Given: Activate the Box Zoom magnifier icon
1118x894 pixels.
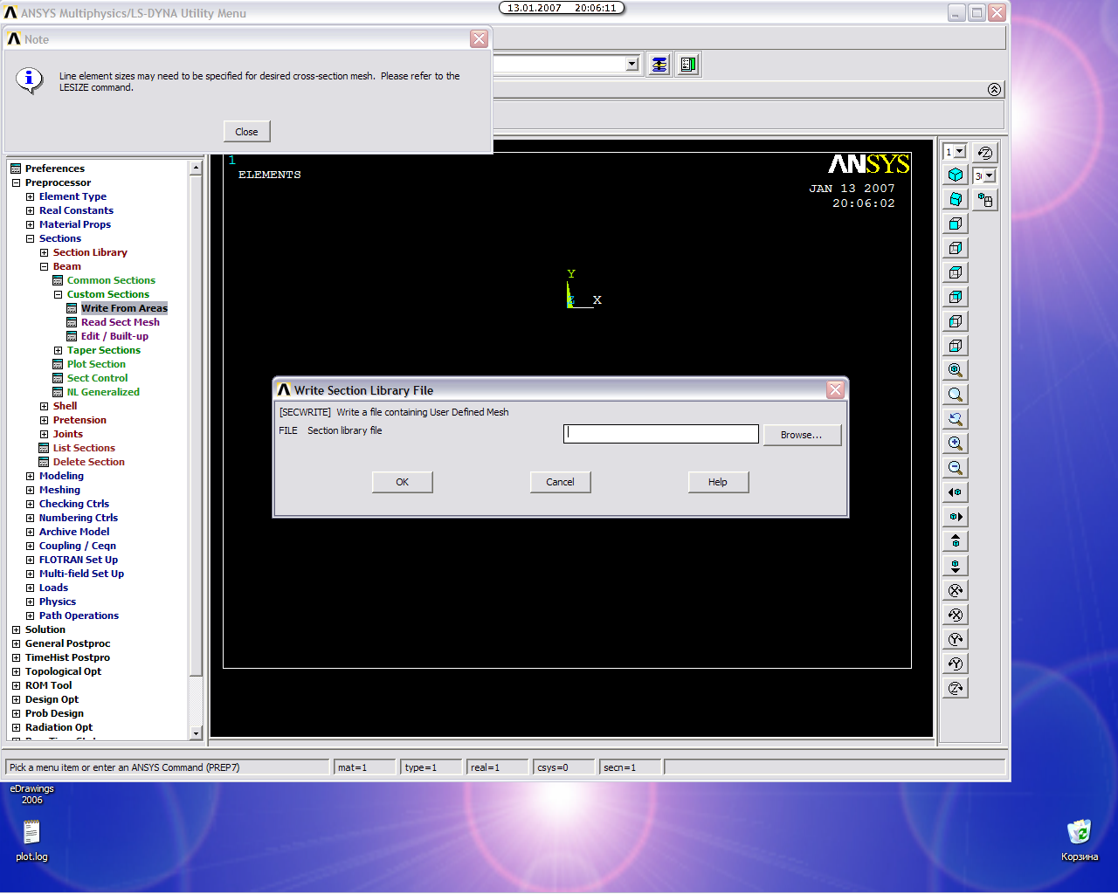Looking at the screenshot, I should click(956, 395).
